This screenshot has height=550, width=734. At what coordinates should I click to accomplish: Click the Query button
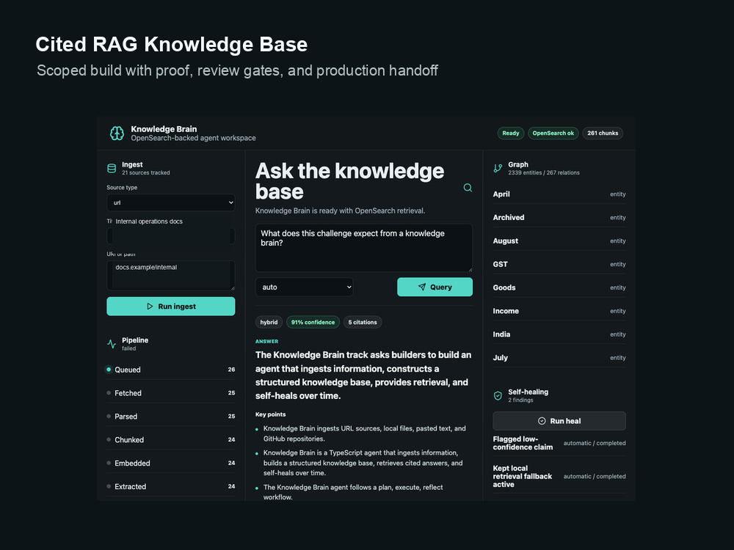point(435,287)
